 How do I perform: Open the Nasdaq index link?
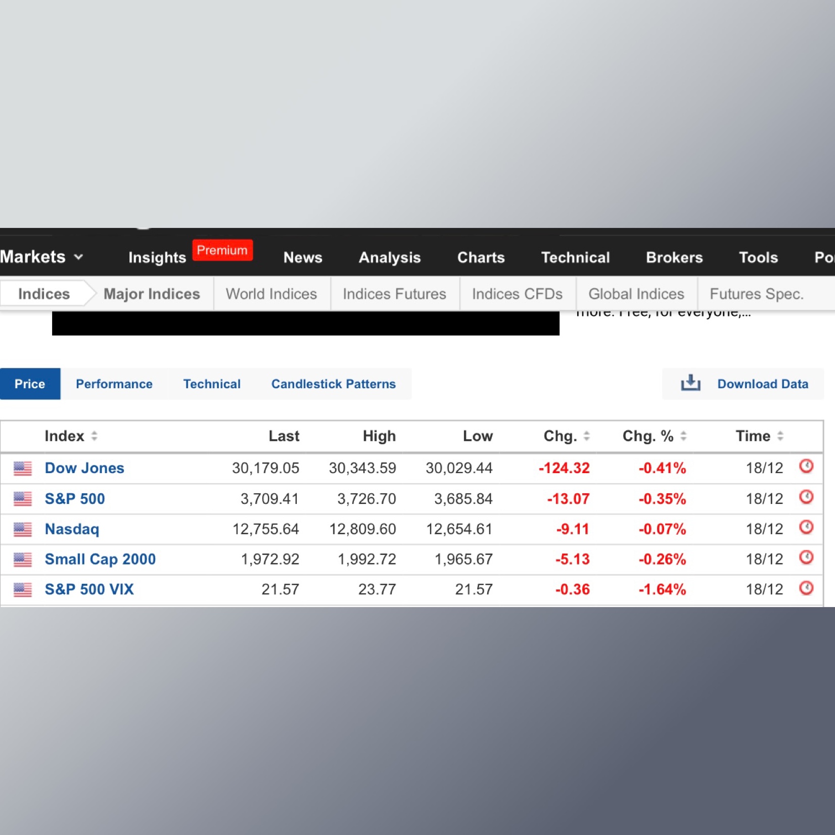pos(72,529)
